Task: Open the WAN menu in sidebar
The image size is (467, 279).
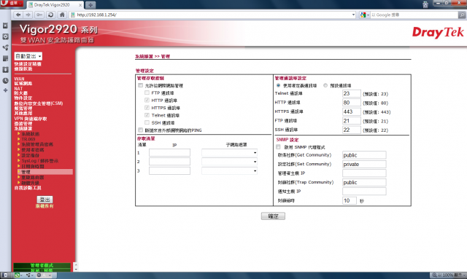Action: point(19,79)
